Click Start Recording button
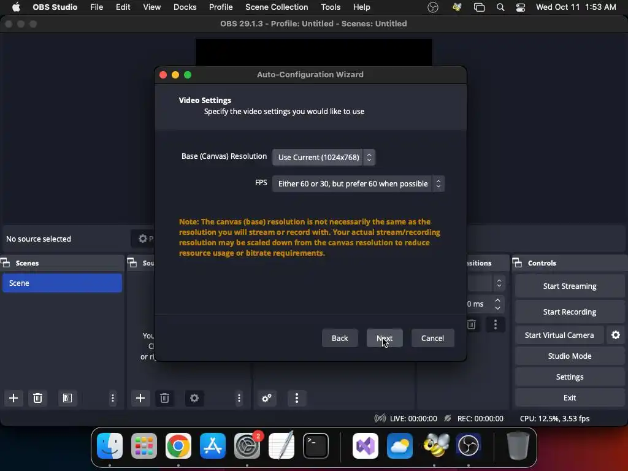This screenshot has height=471, width=628. (x=570, y=312)
